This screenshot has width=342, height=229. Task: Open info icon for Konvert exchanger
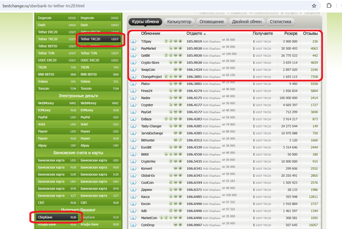[133, 168]
